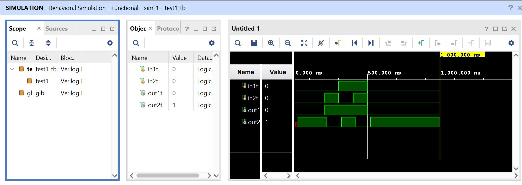Expand all items in the Scope panel
This screenshot has height=185, width=522.
(x=48, y=43)
